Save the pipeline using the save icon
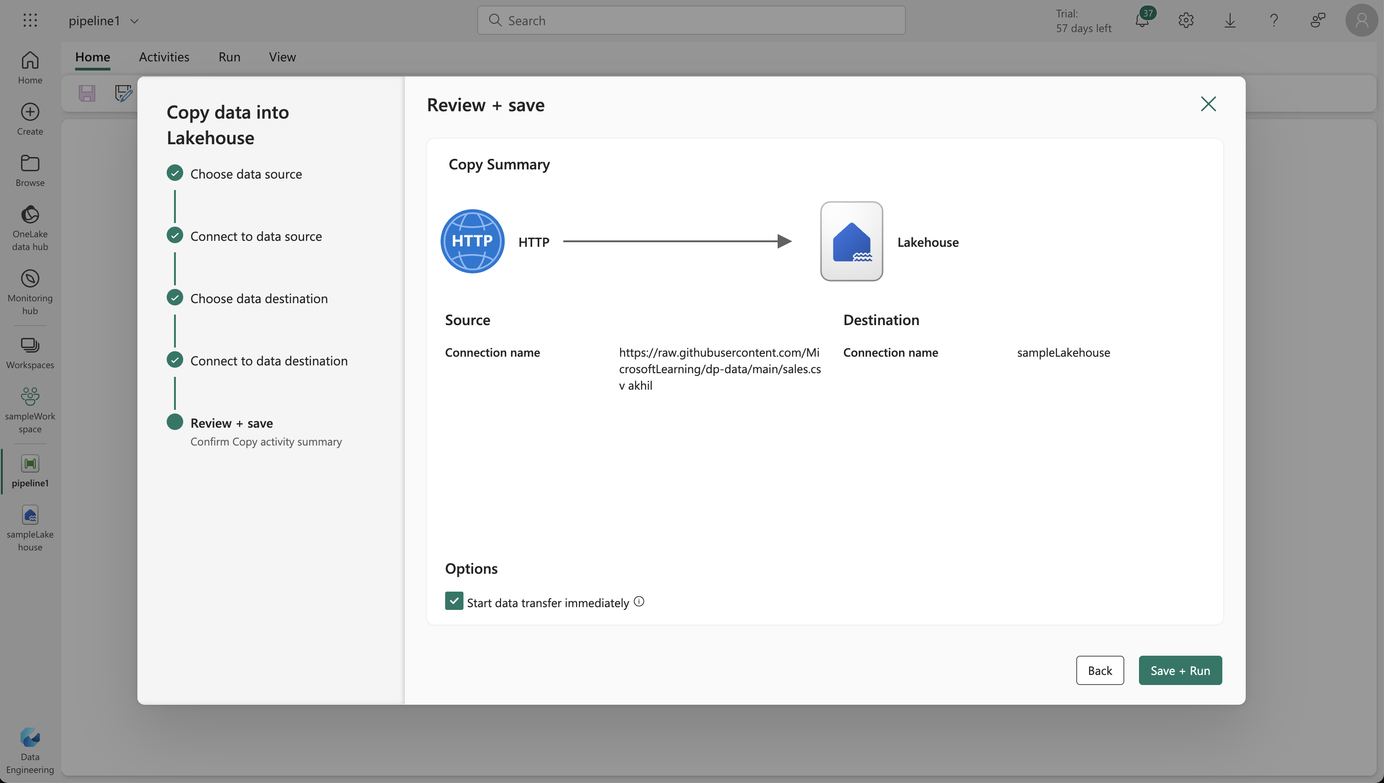This screenshot has width=1384, height=783. click(87, 92)
